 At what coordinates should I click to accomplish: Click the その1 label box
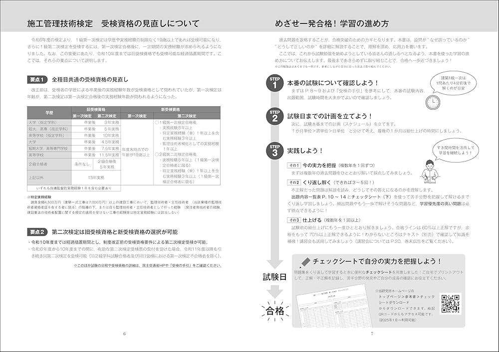(294, 166)
